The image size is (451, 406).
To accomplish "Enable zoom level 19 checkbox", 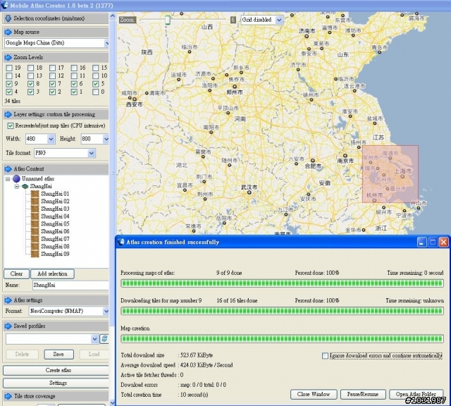I will coord(9,68).
